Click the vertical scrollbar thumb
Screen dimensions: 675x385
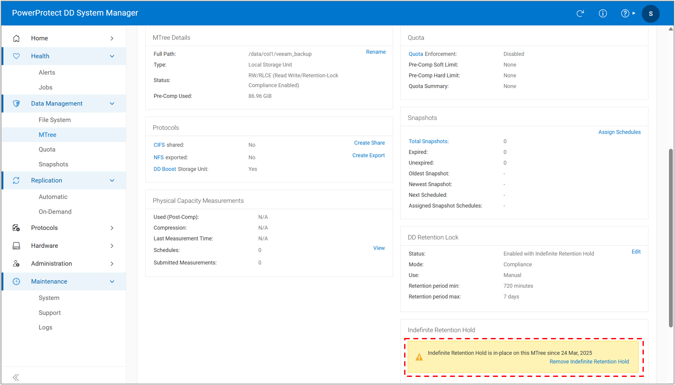click(x=671, y=238)
